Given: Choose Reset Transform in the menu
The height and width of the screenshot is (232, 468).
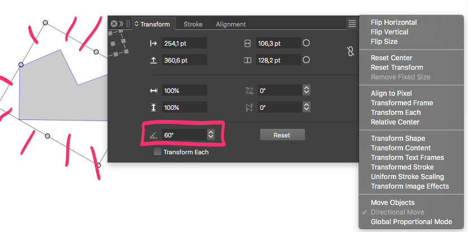Looking at the screenshot, I should (397, 68).
